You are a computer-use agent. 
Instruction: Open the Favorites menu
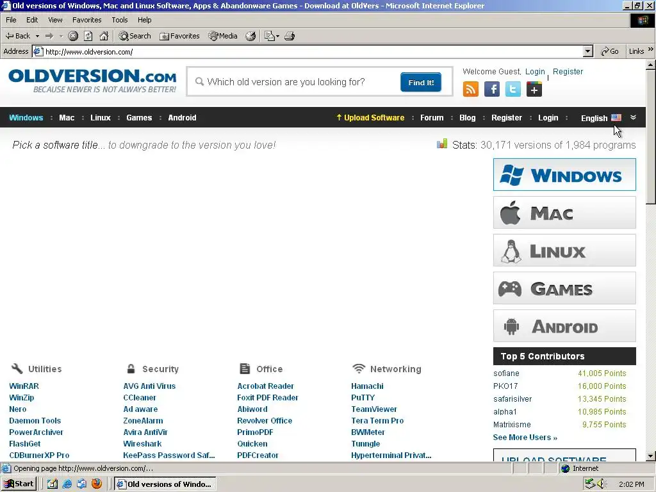click(x=86, y=20)
